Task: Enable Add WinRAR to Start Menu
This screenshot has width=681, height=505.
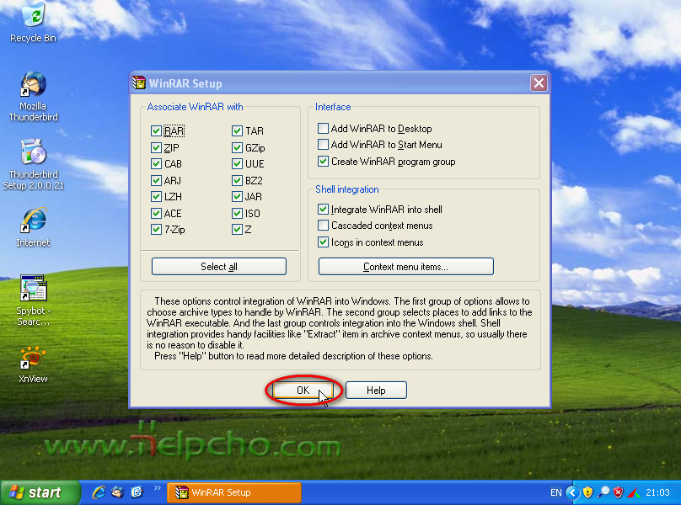Action: coord(323,145)
